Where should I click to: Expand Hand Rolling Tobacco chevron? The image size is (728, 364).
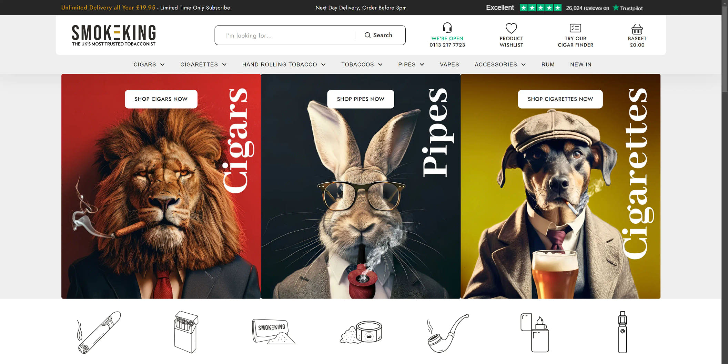(x=323, y=64)
